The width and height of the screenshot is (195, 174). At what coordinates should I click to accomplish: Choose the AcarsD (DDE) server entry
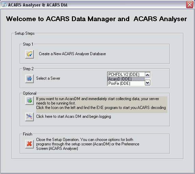click(126, 79)
